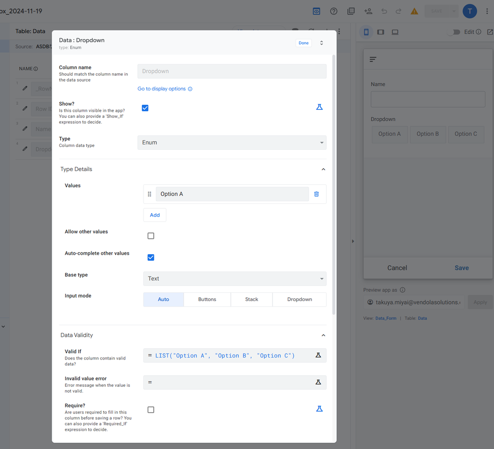This screenshot has width=494, height=449.
Task: Click the Valid If expression field
Action: (x=235, y=356)
